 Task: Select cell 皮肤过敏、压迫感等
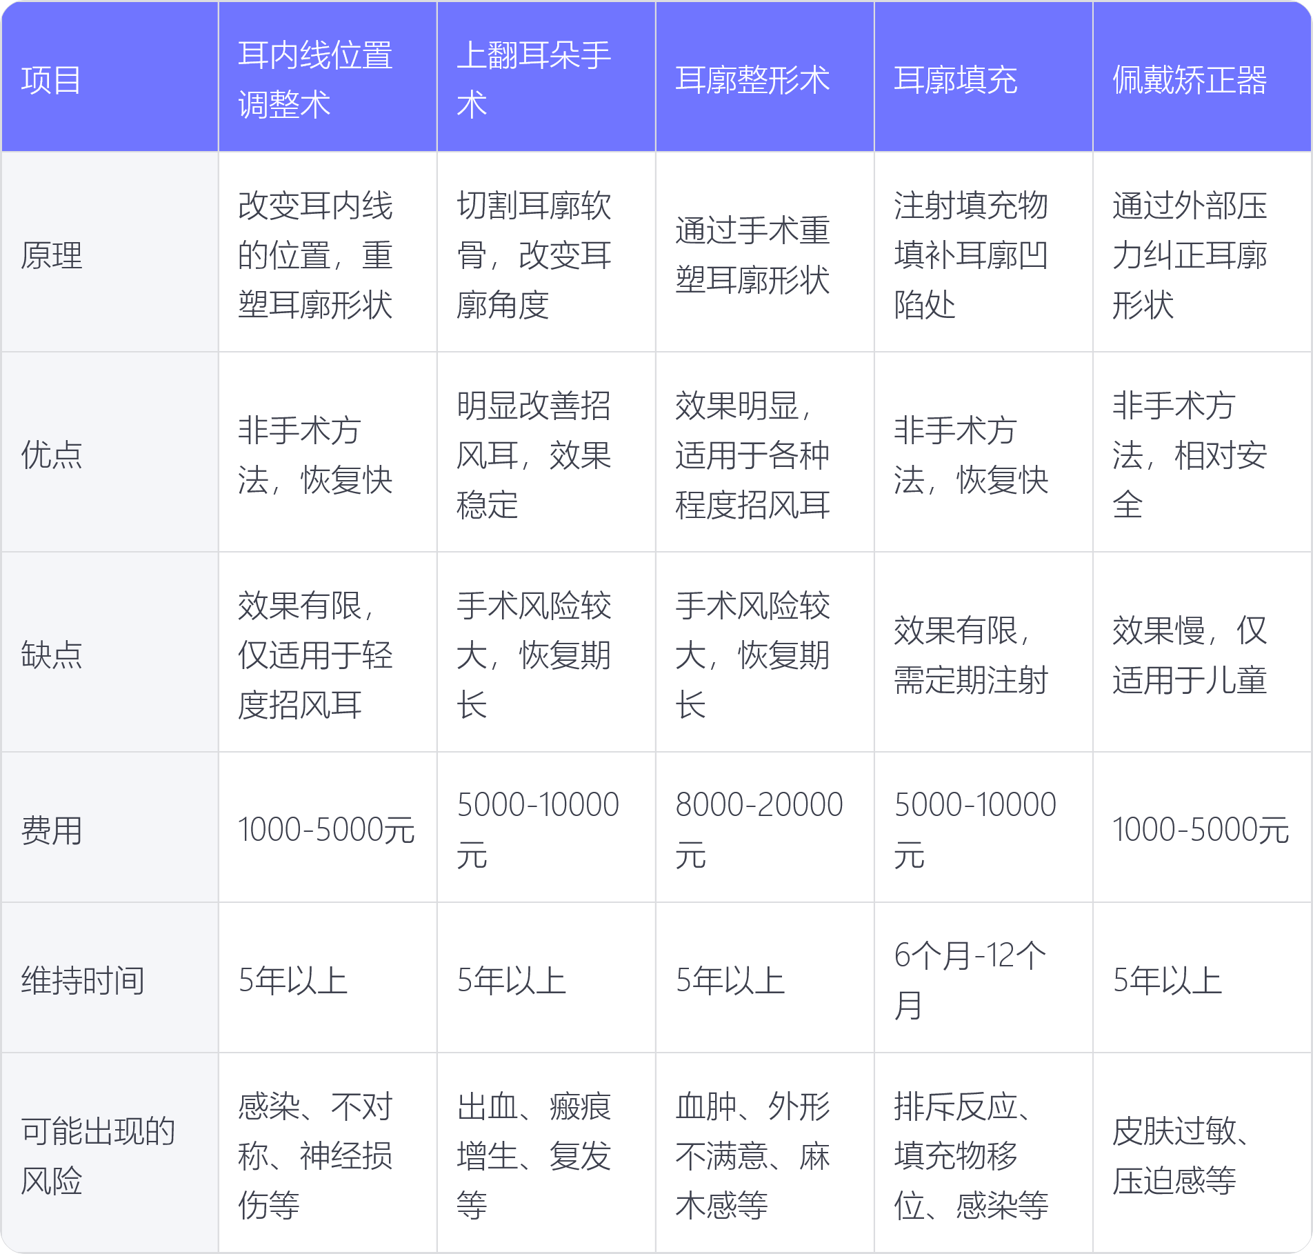(1202, 1153)
